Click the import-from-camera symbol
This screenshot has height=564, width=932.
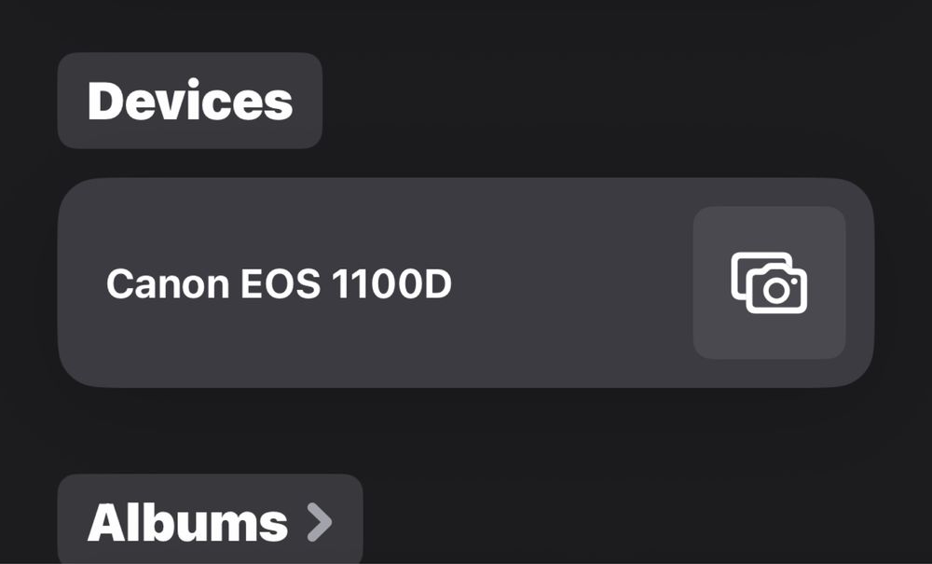tap(769, 282)
